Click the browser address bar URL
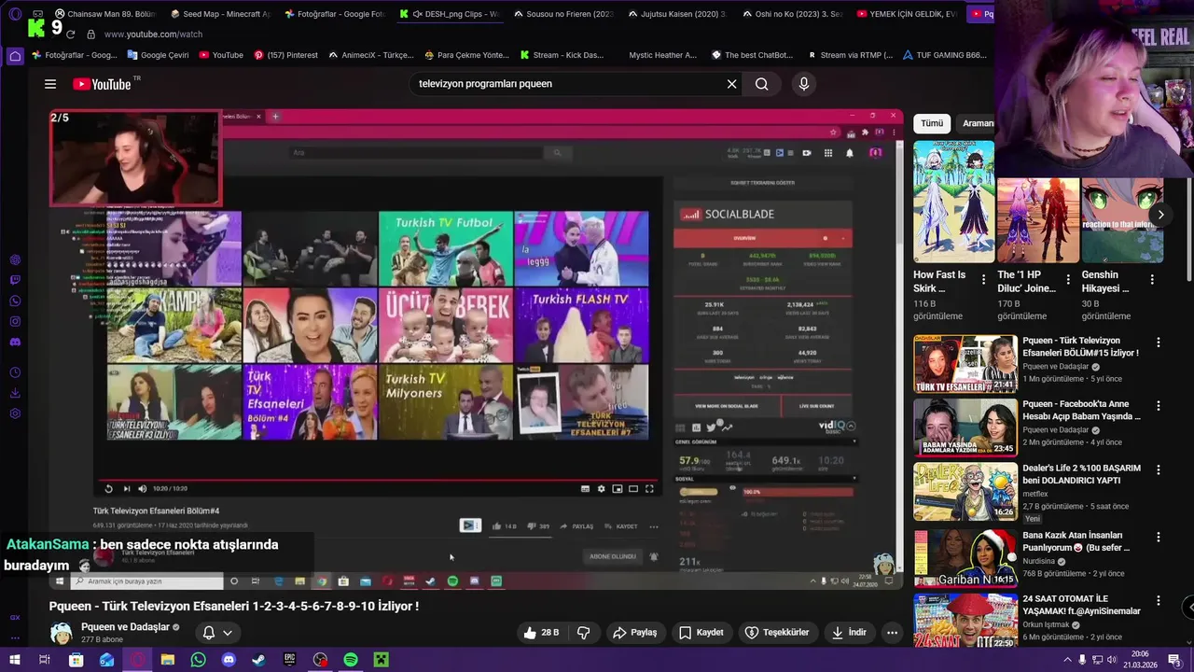The width and height of the screenshot is (1194, 672). [x=153, y=35]
